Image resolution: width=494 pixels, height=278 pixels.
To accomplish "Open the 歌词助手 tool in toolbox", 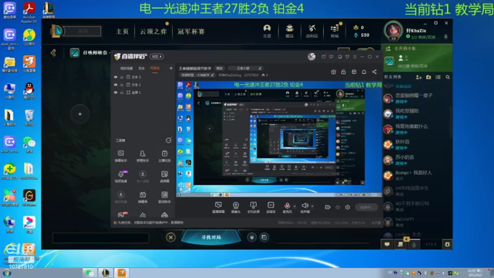I will 164,197.
